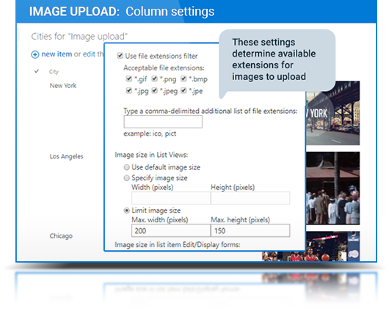Uncheck the *.gif extension checkbox

128,78
